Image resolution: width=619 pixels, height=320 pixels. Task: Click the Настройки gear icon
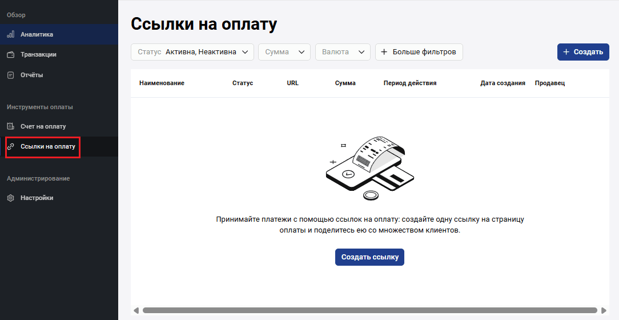10,198
